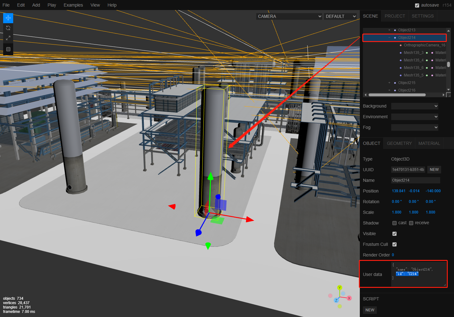Expand Object215 in the scene tree
The image size is (454, 317).
pos(389,83)
